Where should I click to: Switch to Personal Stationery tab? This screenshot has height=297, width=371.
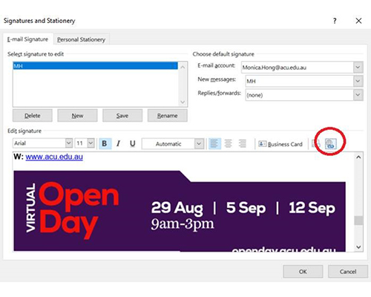81,39
